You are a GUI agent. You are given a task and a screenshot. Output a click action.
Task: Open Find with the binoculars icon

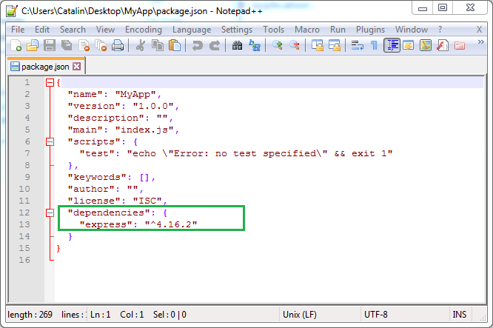tap(237, 45)
